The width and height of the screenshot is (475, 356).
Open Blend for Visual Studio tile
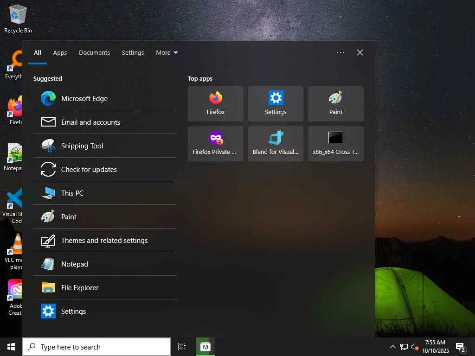[276, 144]
